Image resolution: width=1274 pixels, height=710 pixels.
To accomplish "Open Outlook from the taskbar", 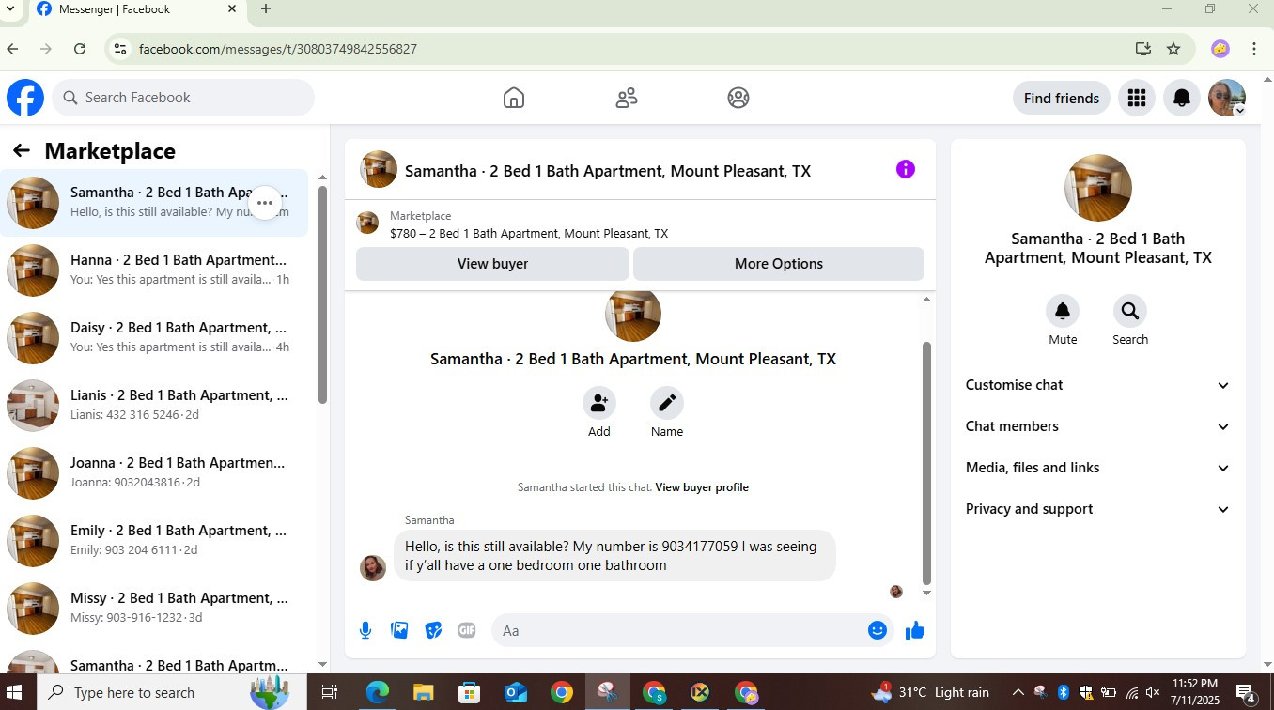I will [x=515, y=693].
